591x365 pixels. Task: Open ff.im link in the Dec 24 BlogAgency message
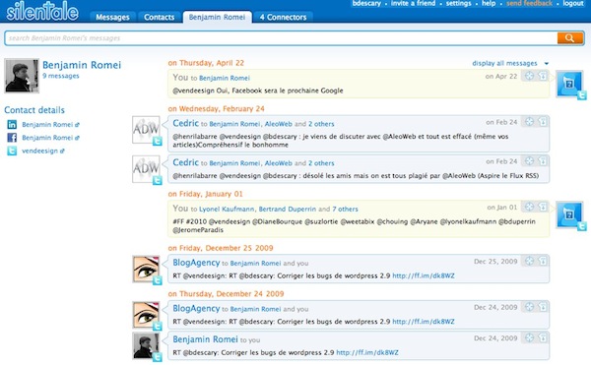[x=424, y=322]
